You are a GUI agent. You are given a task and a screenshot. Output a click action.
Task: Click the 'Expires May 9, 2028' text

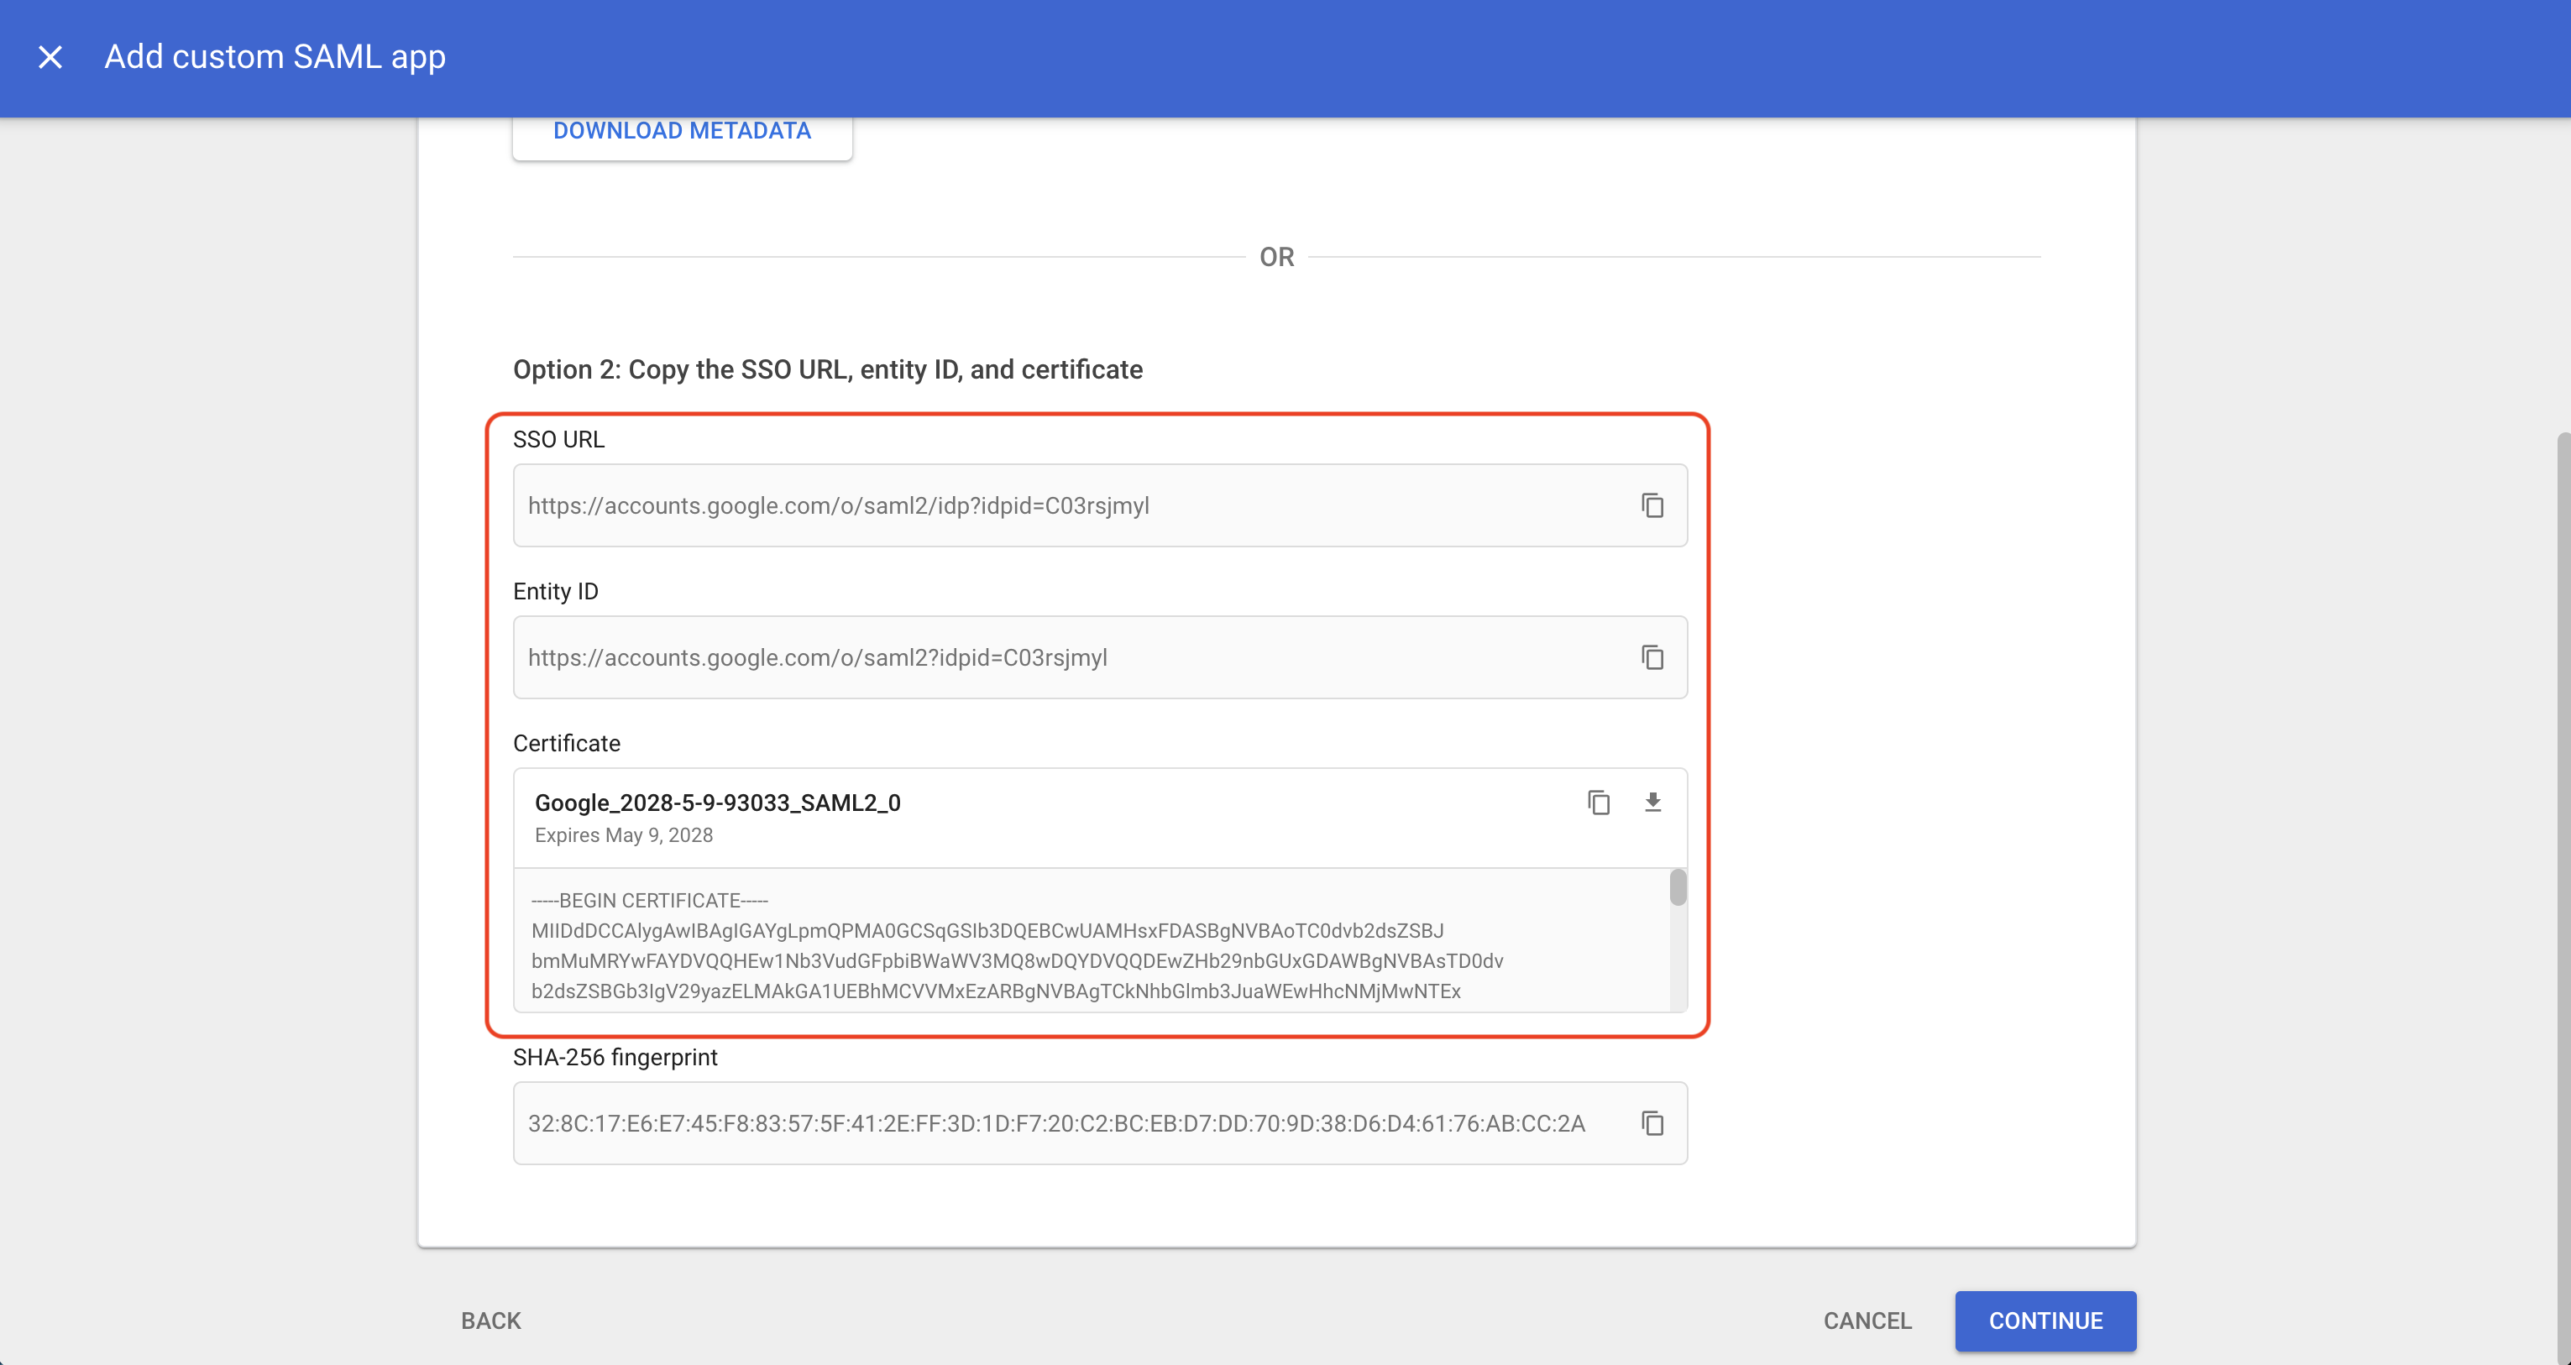pos(624,835)
